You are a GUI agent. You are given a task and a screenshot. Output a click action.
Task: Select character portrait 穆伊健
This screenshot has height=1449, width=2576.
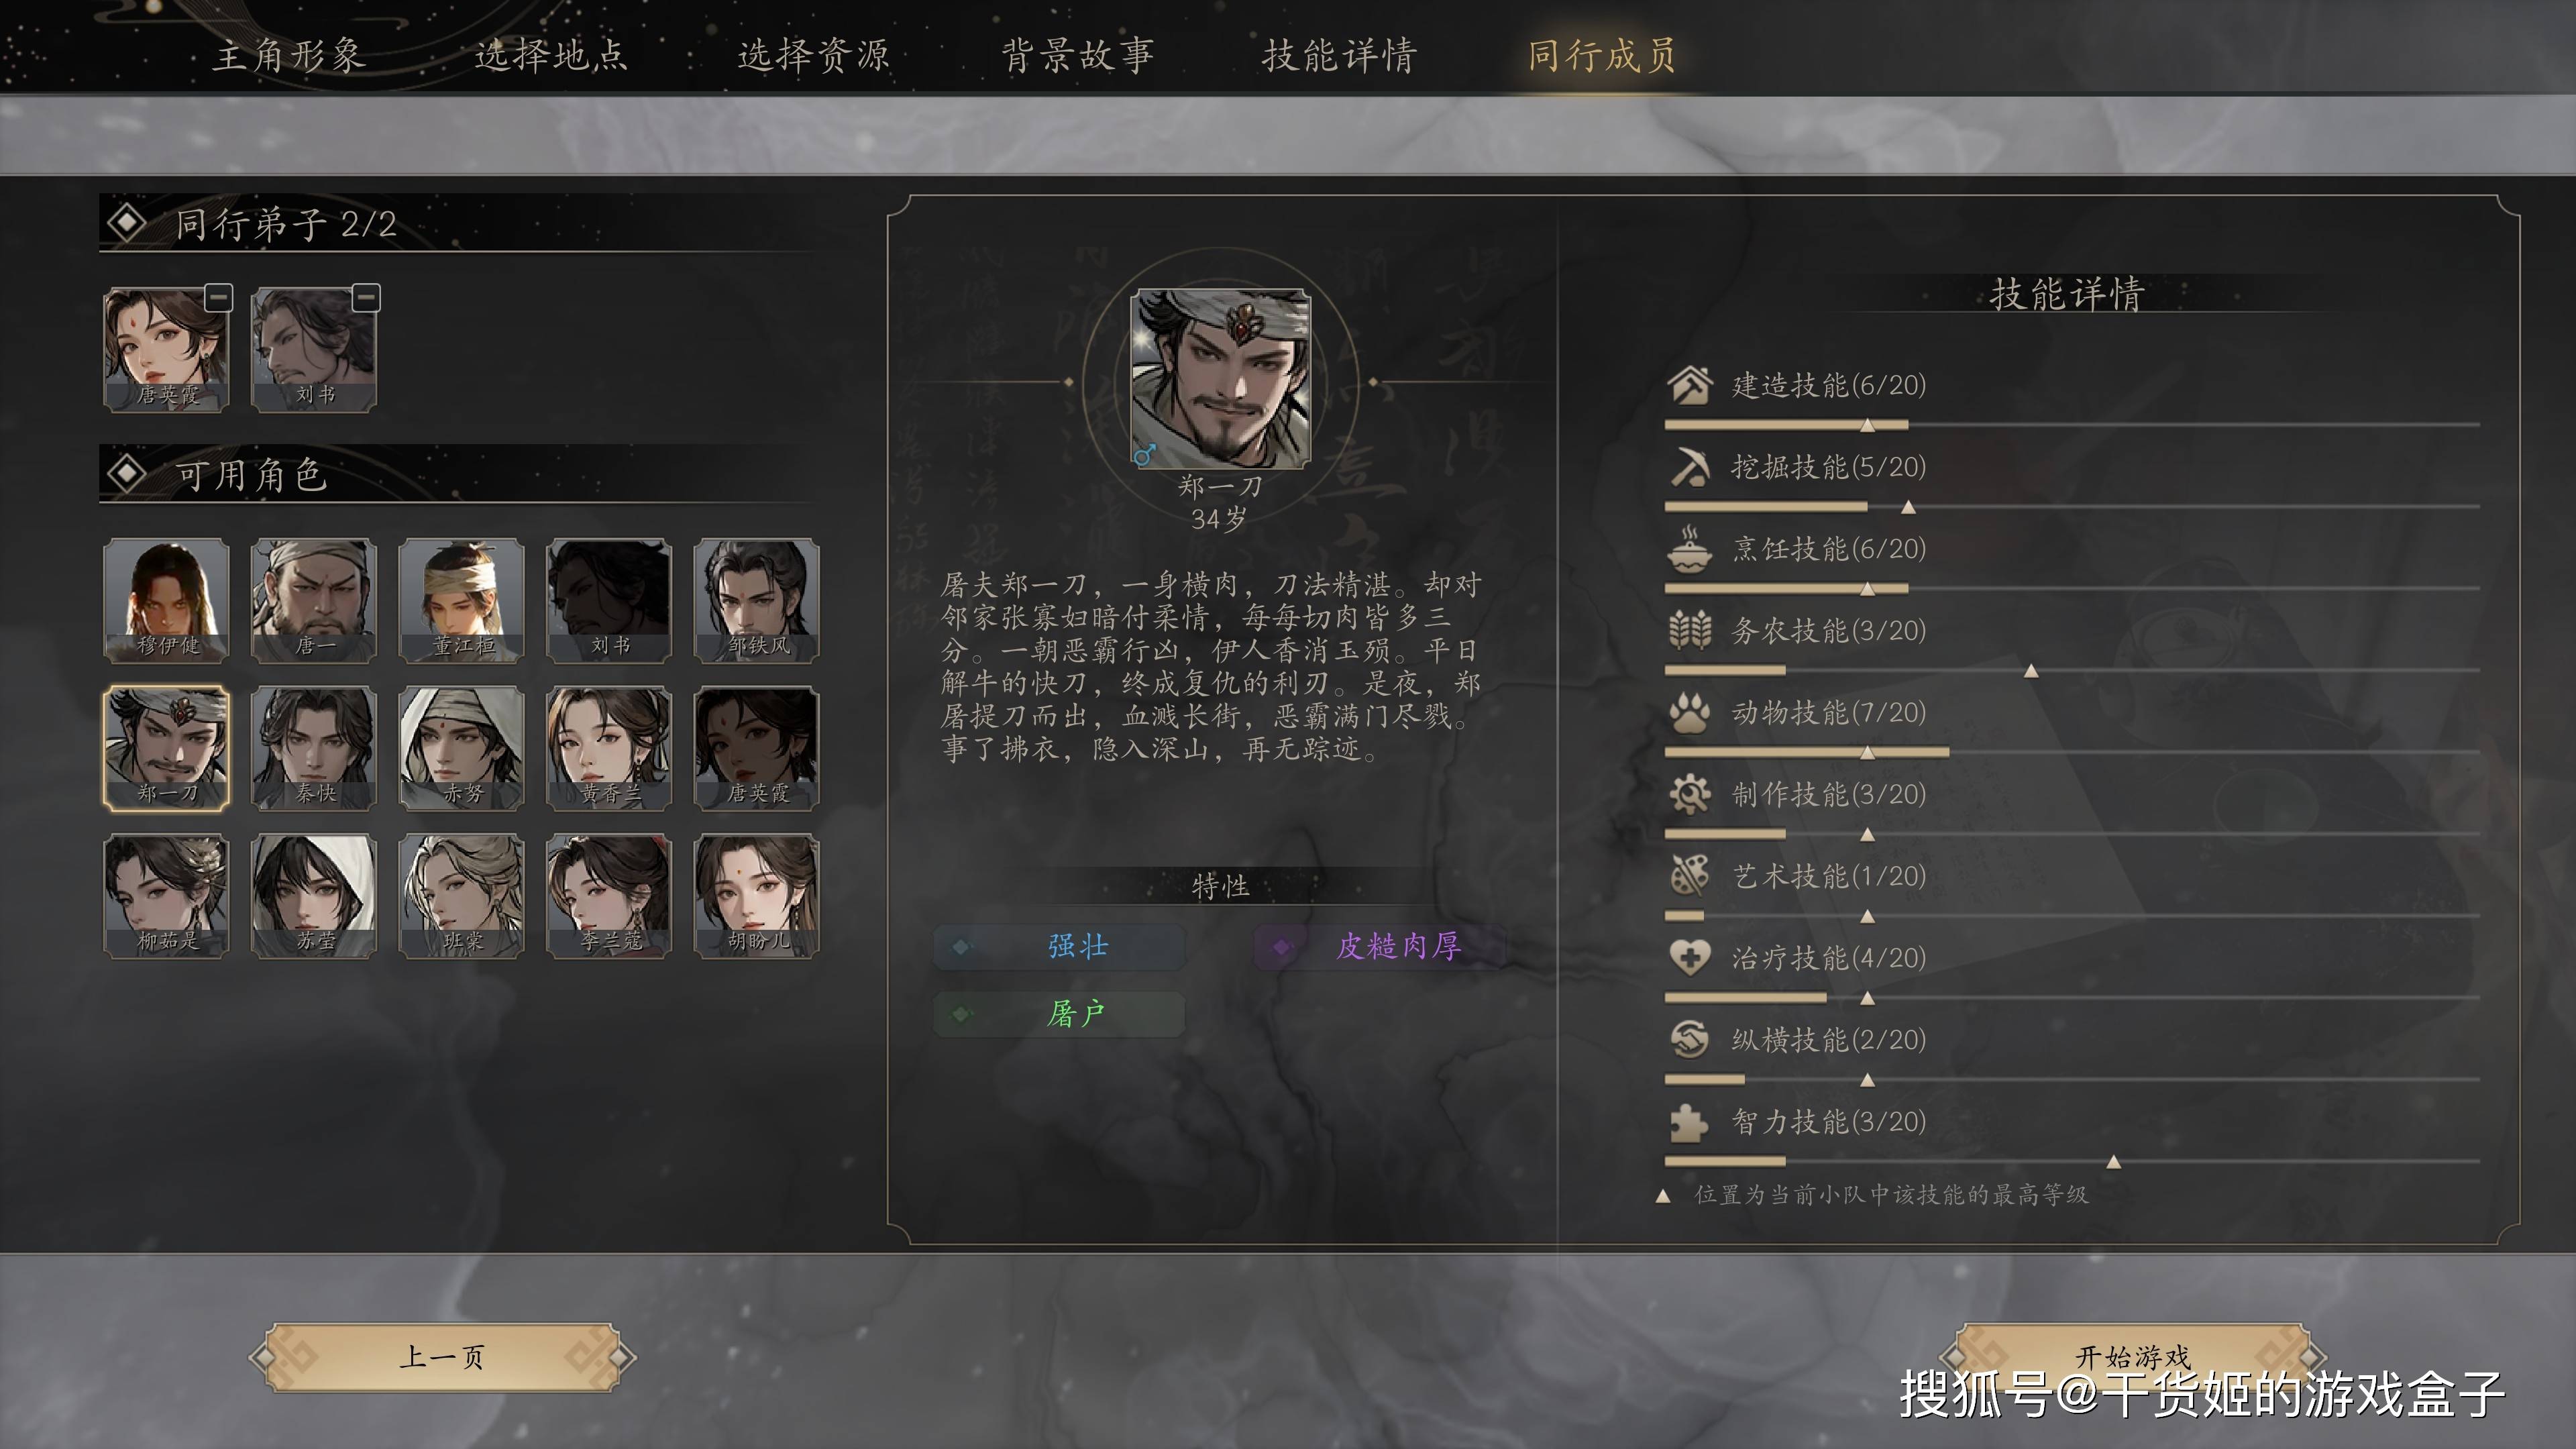click(x=167, y=600)
